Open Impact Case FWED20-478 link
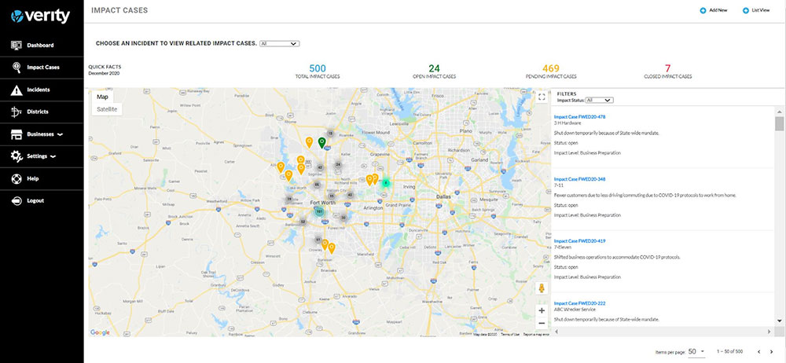786x363 pixels. coord(579,115)
